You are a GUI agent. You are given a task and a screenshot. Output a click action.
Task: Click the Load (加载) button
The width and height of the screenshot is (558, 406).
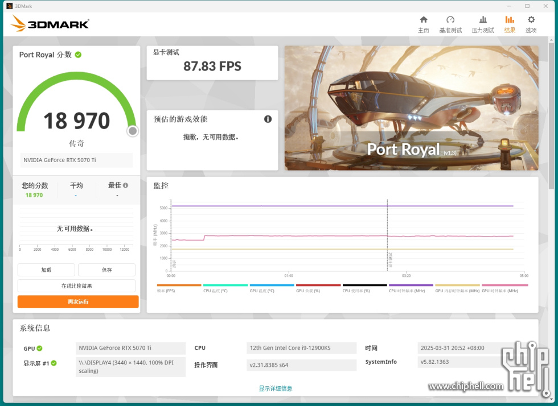click(46, 270)
